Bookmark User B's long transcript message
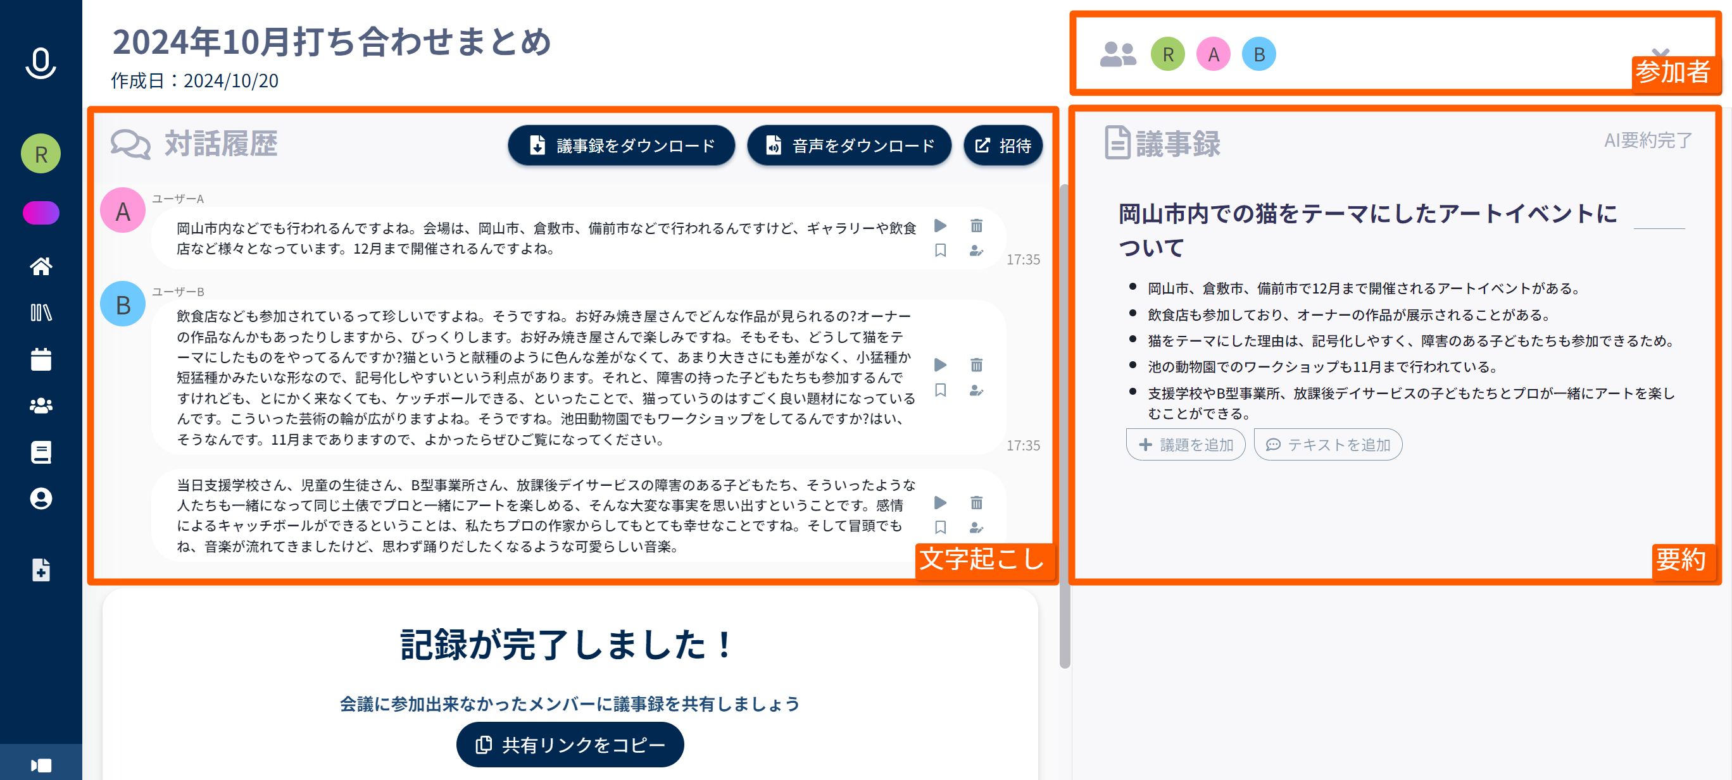Image resolution: width=1732 pixels, height=780 pixels. pos(941,390)
